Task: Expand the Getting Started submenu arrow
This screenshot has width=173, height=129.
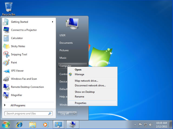Action: tap(53, 22)
